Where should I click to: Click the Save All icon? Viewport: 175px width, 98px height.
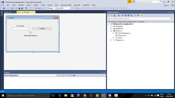tap(22, 8)
